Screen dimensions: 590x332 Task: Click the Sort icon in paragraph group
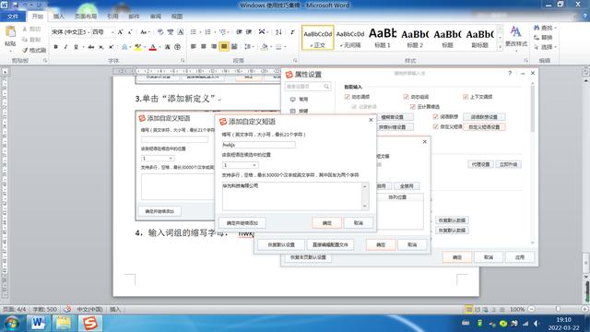click(x=278, y=32)
